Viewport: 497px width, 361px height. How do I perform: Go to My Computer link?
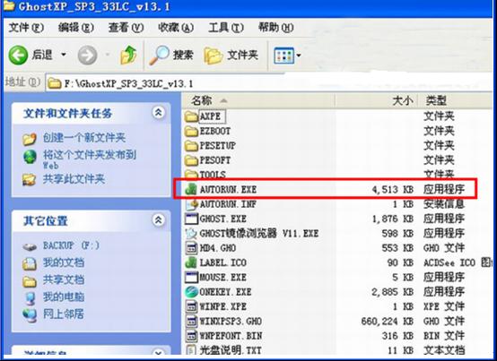point(64,297)
